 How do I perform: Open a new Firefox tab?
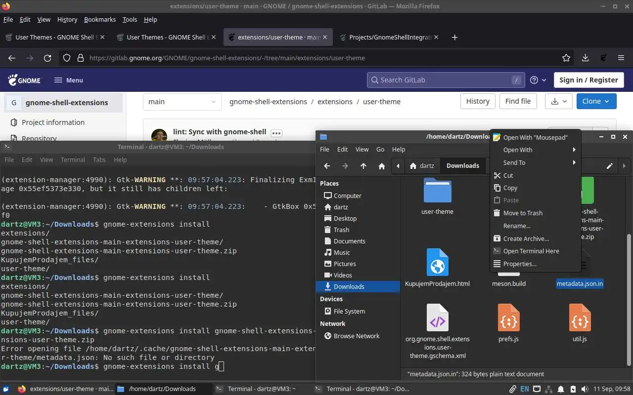coord(454,37)
